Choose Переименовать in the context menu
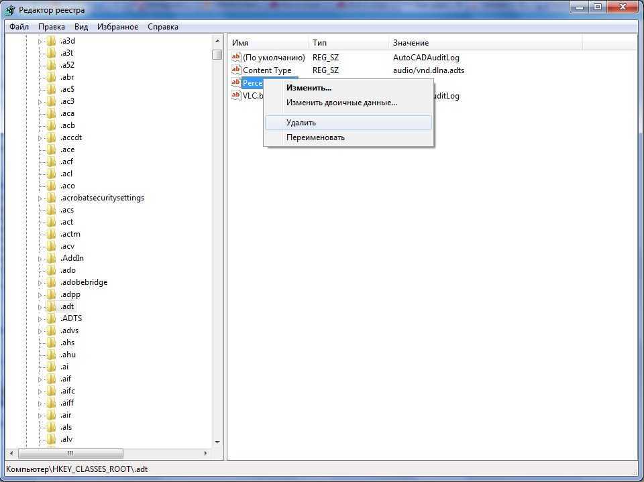The width and height of the screenshot is (644, 482). pos(348,137)
